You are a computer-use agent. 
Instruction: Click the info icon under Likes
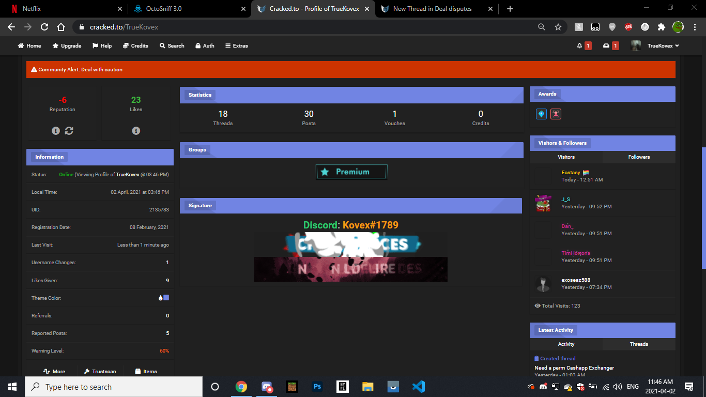point(136,131)
